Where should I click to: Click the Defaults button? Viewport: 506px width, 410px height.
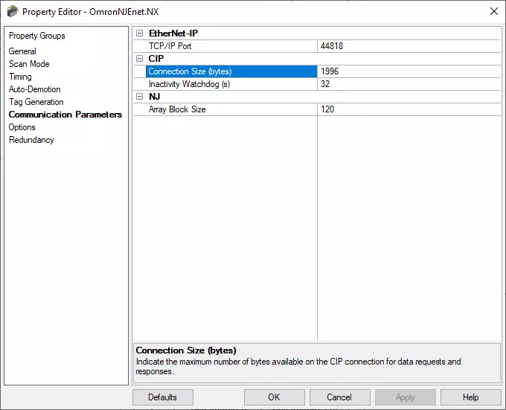pos(163,397)
